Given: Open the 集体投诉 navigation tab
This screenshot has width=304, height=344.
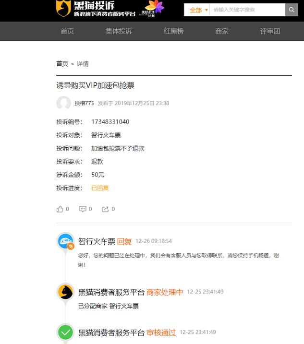Looking at the screenshot, I should [119, 31].
